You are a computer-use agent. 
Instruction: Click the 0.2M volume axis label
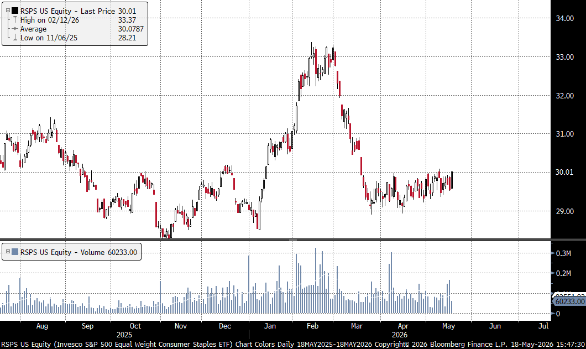point(563,273)
